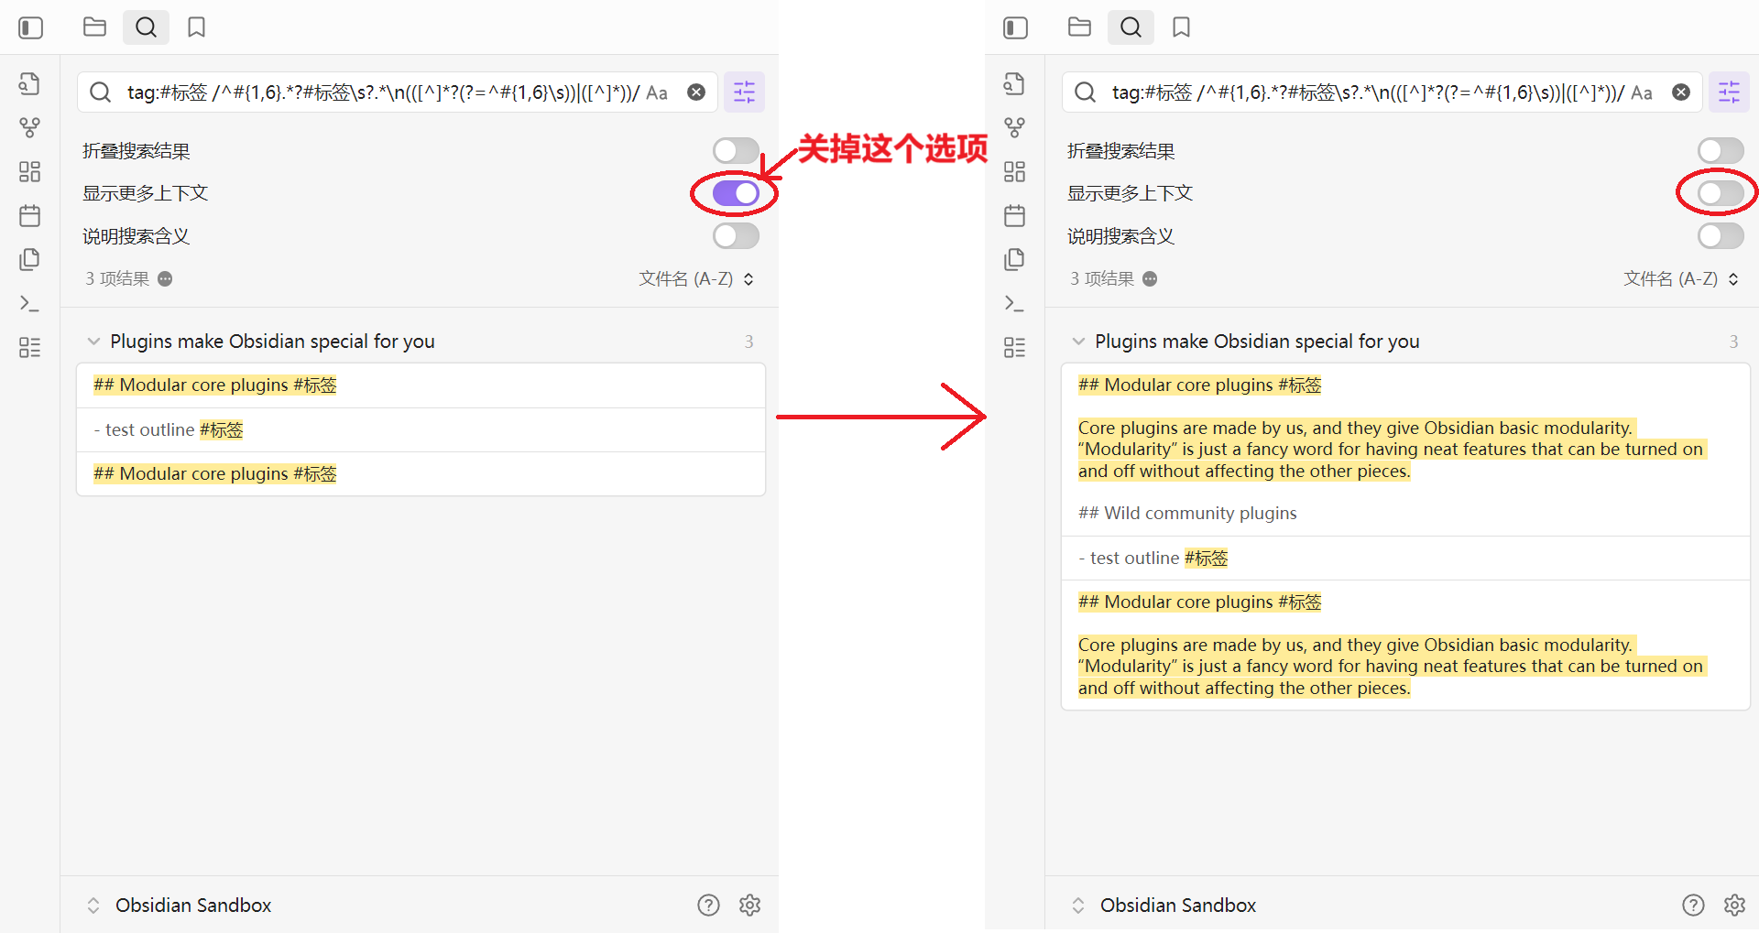Turn off the enabled 显示更多上下文 switch
This screenshot has height=933, width=1759.
pos(736,193)
